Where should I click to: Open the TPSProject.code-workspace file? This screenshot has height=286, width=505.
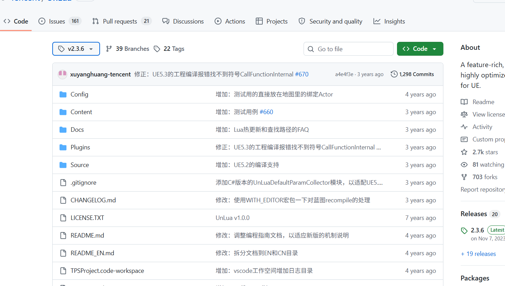point(107,271)
